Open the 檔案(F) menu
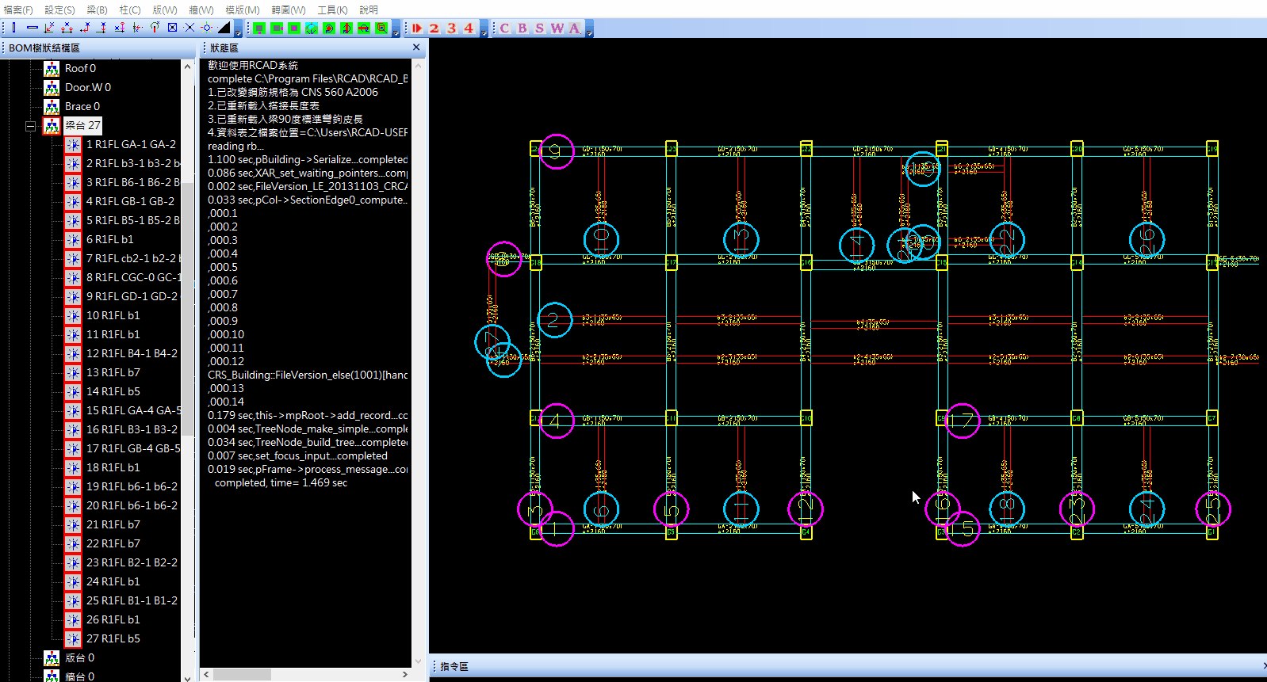The image size is (1267, 682). (x=19, y=10)
